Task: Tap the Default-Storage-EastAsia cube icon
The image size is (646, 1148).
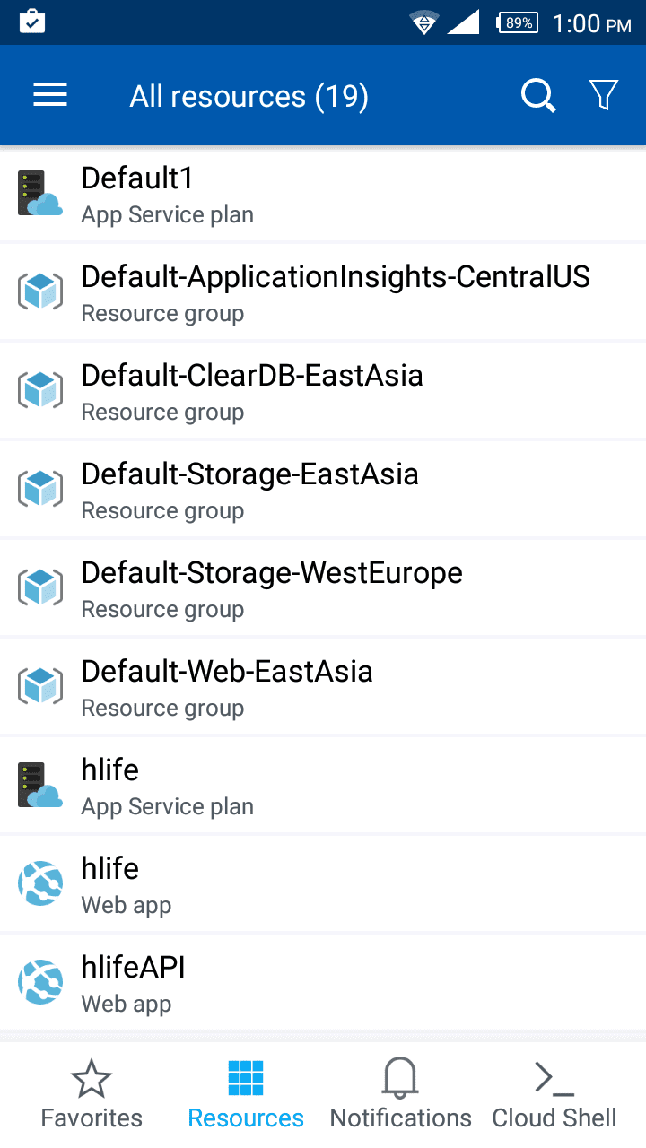Action: pyautogui.click(x=40, y=490)
